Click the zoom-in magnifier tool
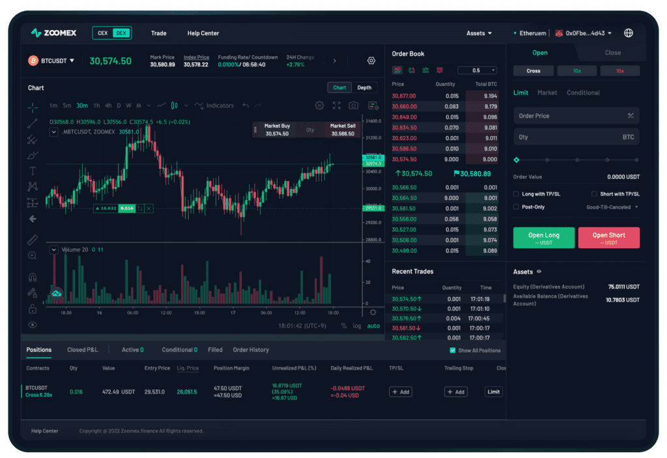Screen dimensions: 667x458 tap(33, 256)
